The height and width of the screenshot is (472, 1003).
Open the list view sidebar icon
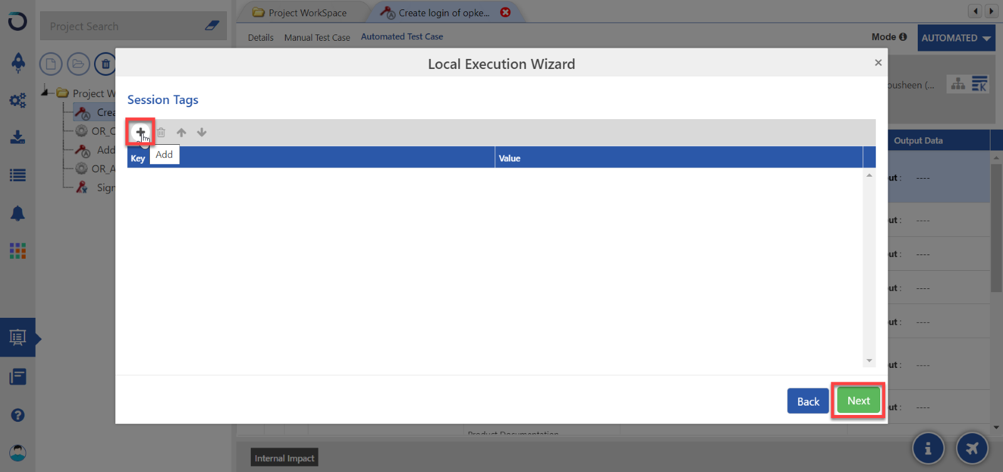click(18, 176)
